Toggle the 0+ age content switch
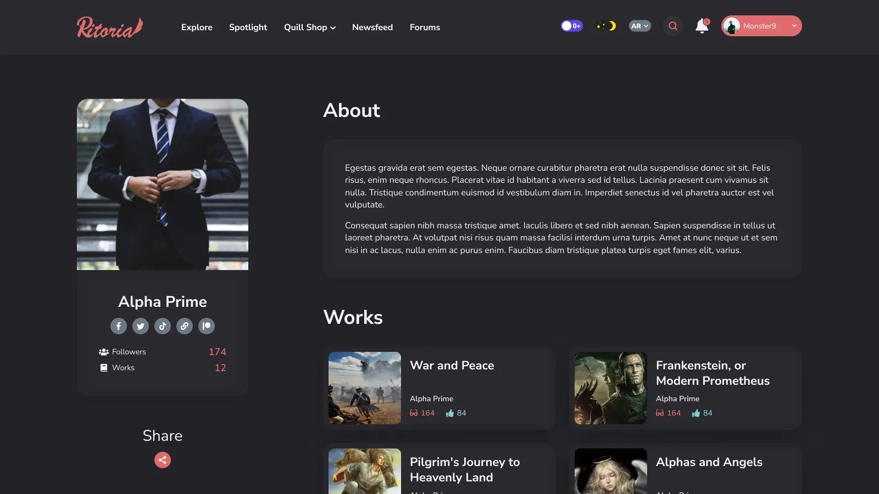Screen dimensions: 879x494 coord(572,26)
